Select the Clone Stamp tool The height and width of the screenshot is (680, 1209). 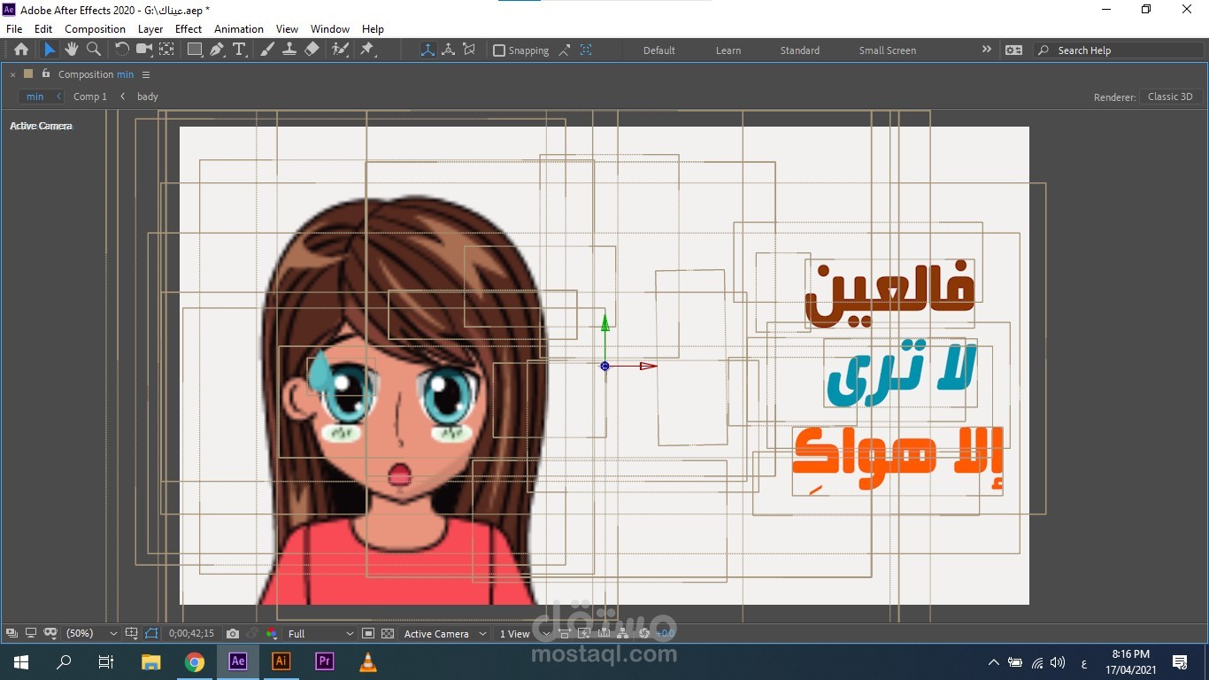tap(289, 50)
